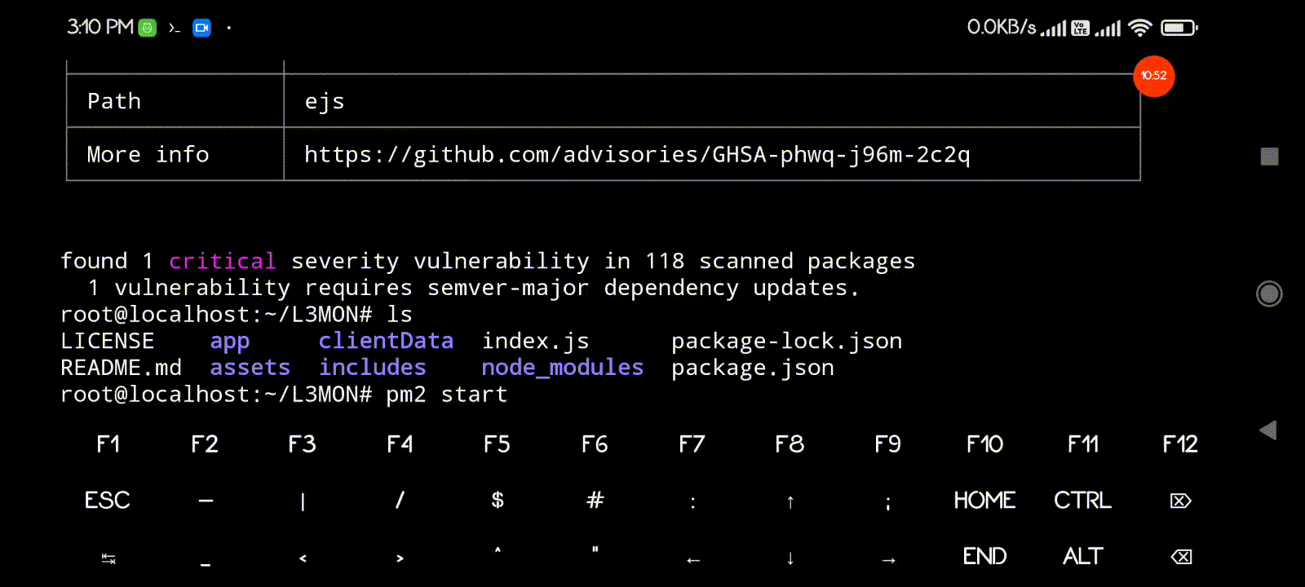Tap the pipe symbol key

click(303, 501)
